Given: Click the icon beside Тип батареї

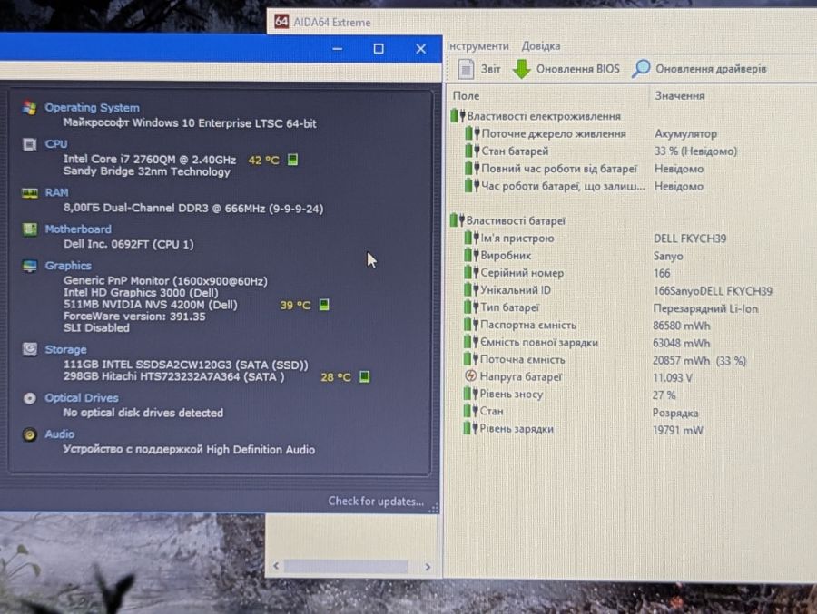Looking at the screenshot, I should click(471, 307).
